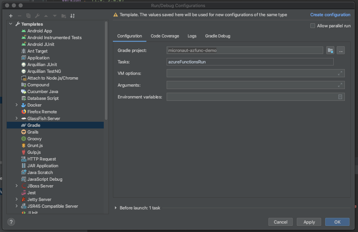
Task: Open the Gradle Debug tab
Action: [x=218, y=36]
